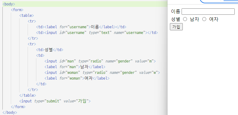Viewport: 238px width, 115px height.
Task: Click the closing </table> tag in code
Action: (x=28, y=95)
